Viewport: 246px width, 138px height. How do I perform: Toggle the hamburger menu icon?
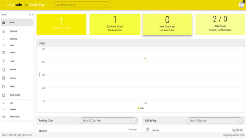point(26,5)
